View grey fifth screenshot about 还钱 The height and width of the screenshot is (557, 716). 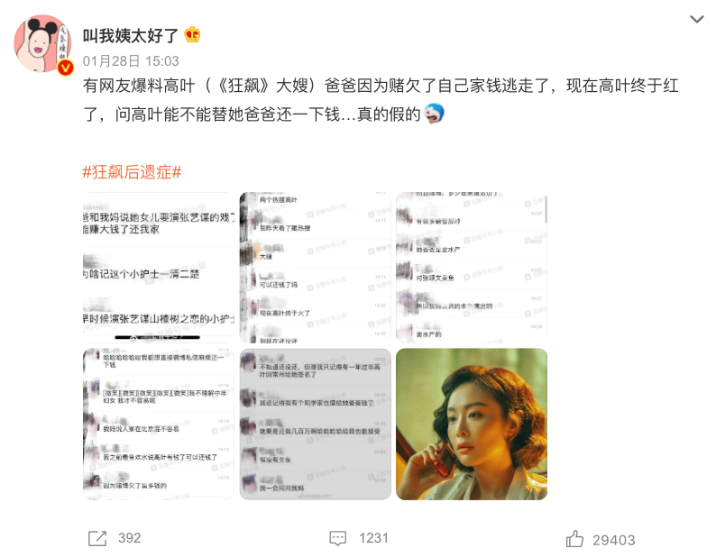[x=315, y=425]
